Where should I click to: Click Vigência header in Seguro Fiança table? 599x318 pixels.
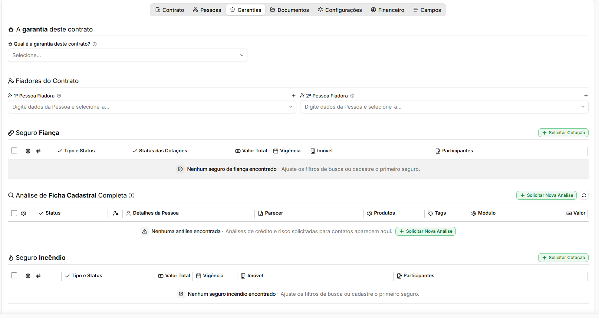pyautogui.click(x=287, y=151)
